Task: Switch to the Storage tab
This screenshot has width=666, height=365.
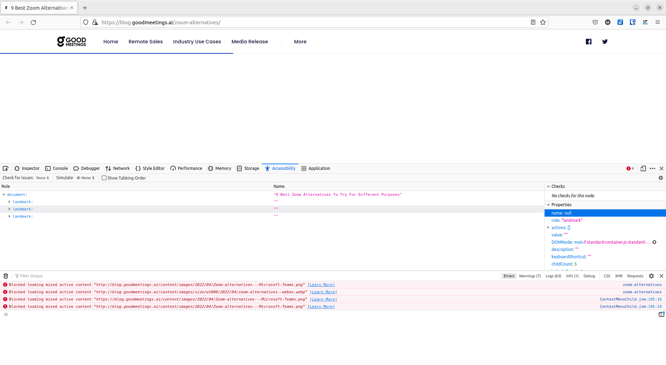Action: (248, 168)
